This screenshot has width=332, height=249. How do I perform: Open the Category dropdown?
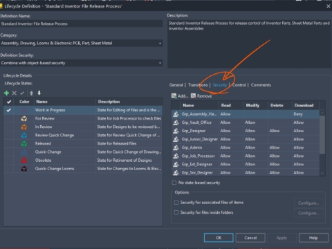tap(160, 43)
